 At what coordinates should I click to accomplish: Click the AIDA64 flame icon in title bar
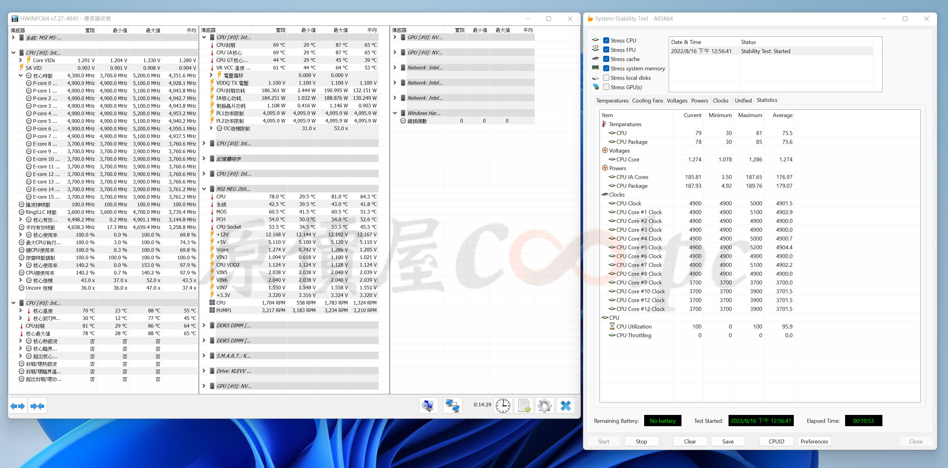[590, 19]
